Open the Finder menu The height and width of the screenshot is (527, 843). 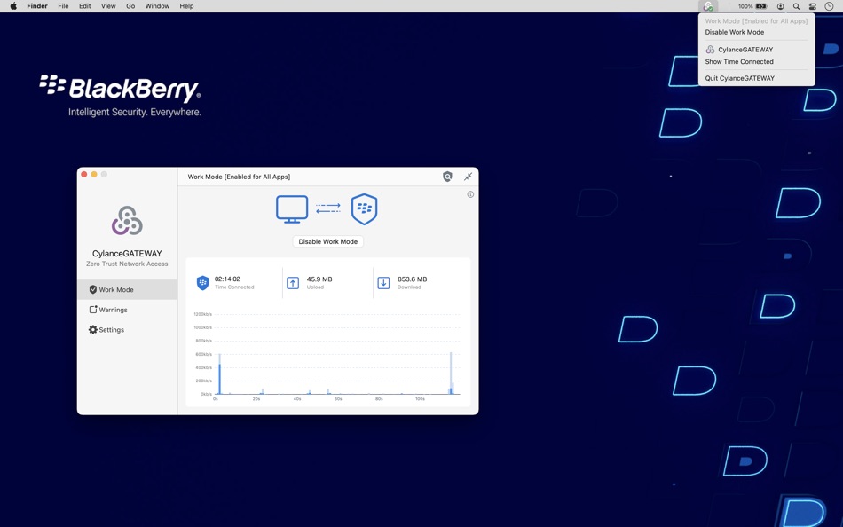pos(37,6)
